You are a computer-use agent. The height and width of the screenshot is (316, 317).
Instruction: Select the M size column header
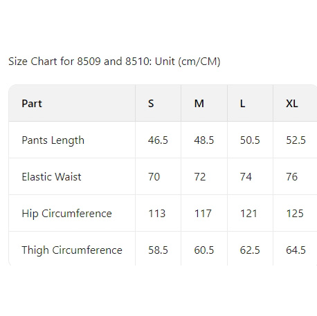[199, 104]
